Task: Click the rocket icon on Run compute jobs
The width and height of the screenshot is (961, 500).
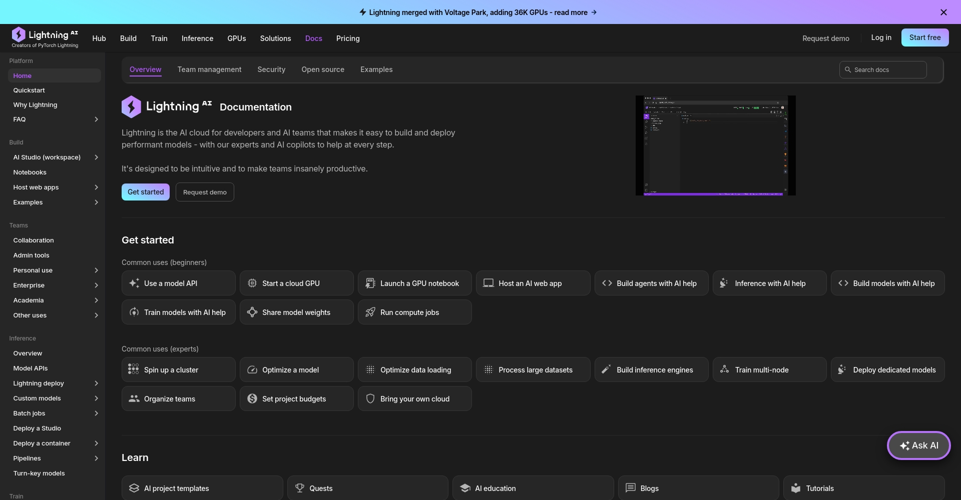Action: tap(370, 312)
